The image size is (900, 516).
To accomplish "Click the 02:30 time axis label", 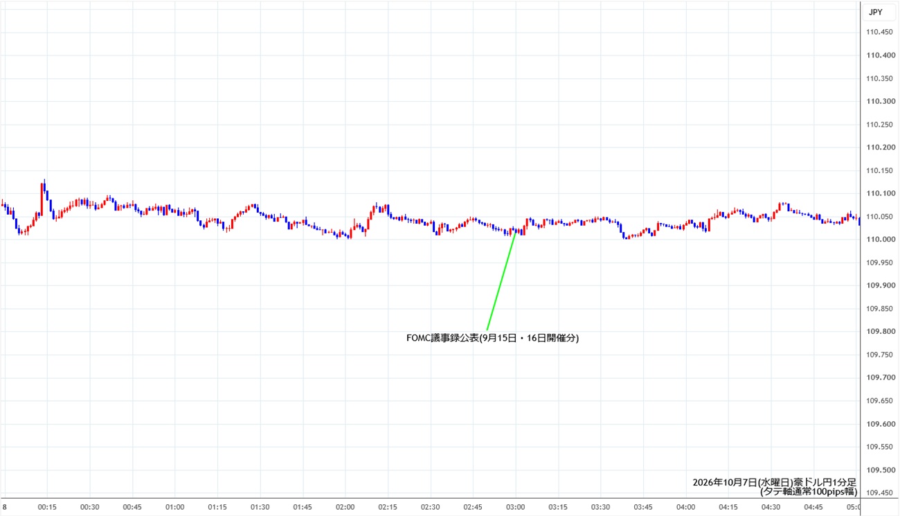I will point(430,507).
